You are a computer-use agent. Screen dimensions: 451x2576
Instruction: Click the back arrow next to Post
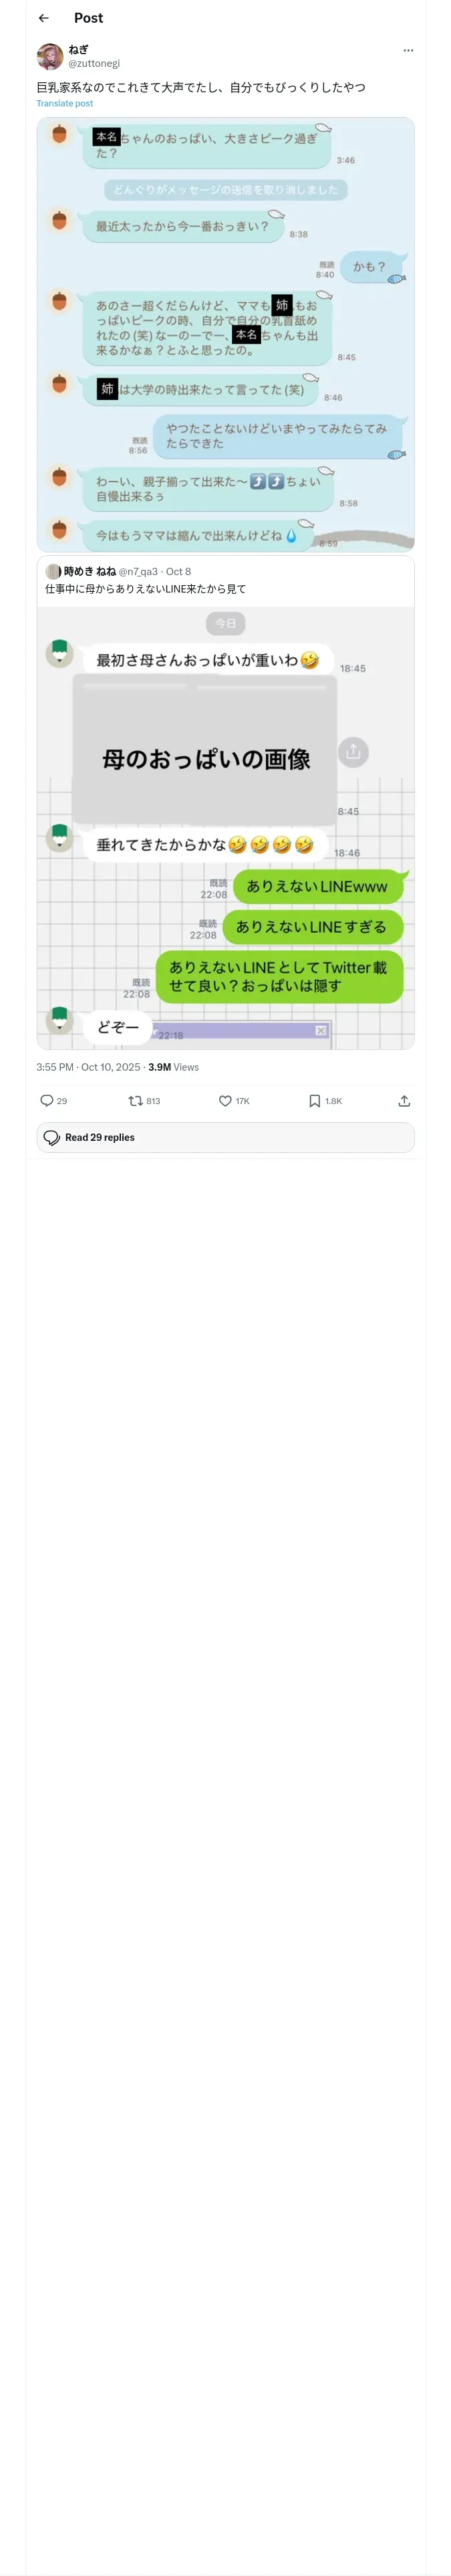[x=44, y=18]
